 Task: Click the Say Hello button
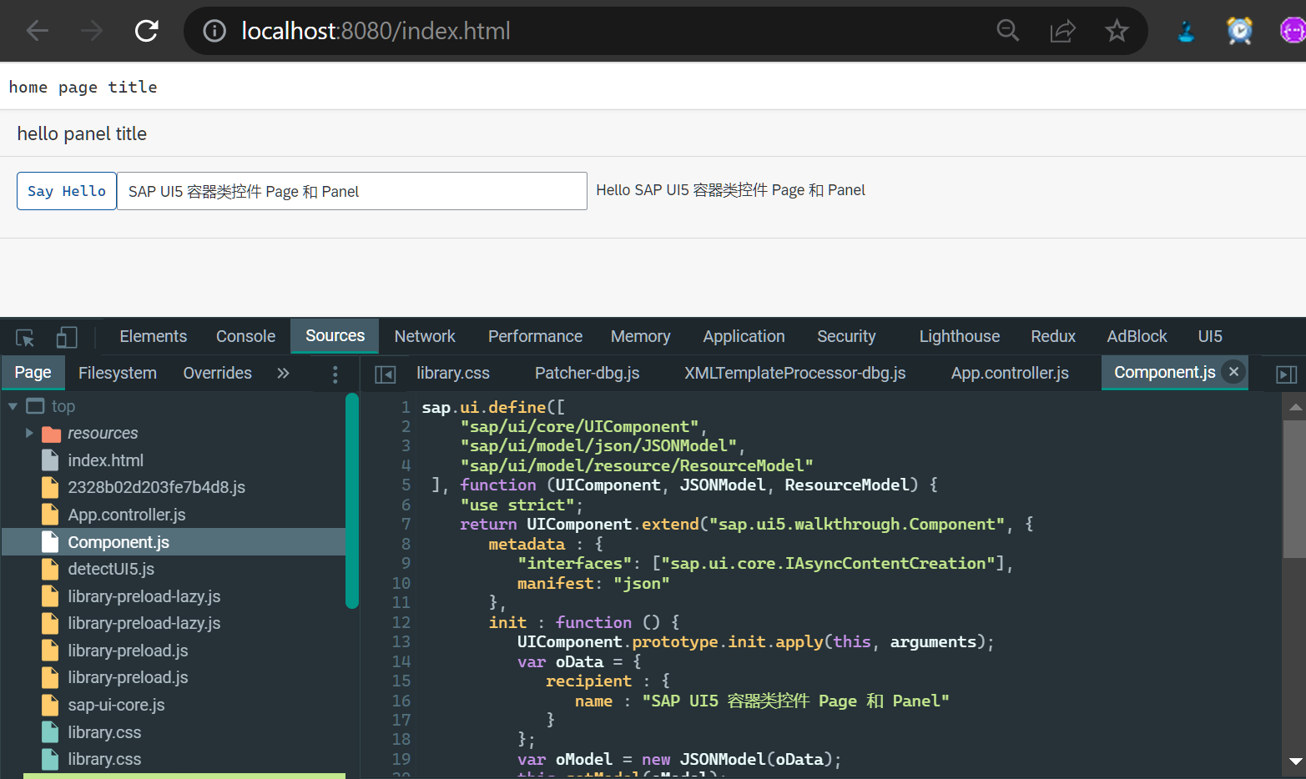(x=67, y=191)
